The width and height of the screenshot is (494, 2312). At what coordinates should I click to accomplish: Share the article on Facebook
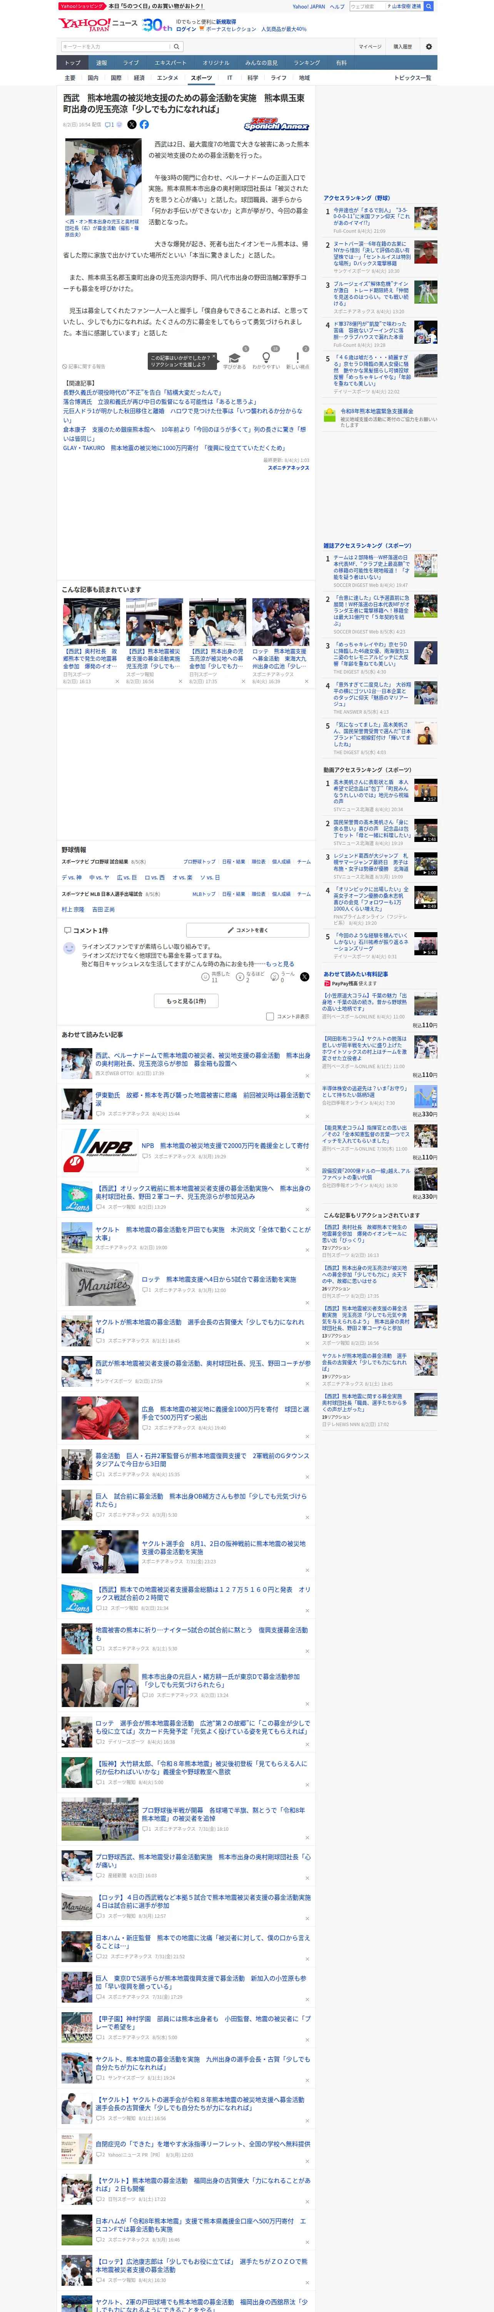144,125
